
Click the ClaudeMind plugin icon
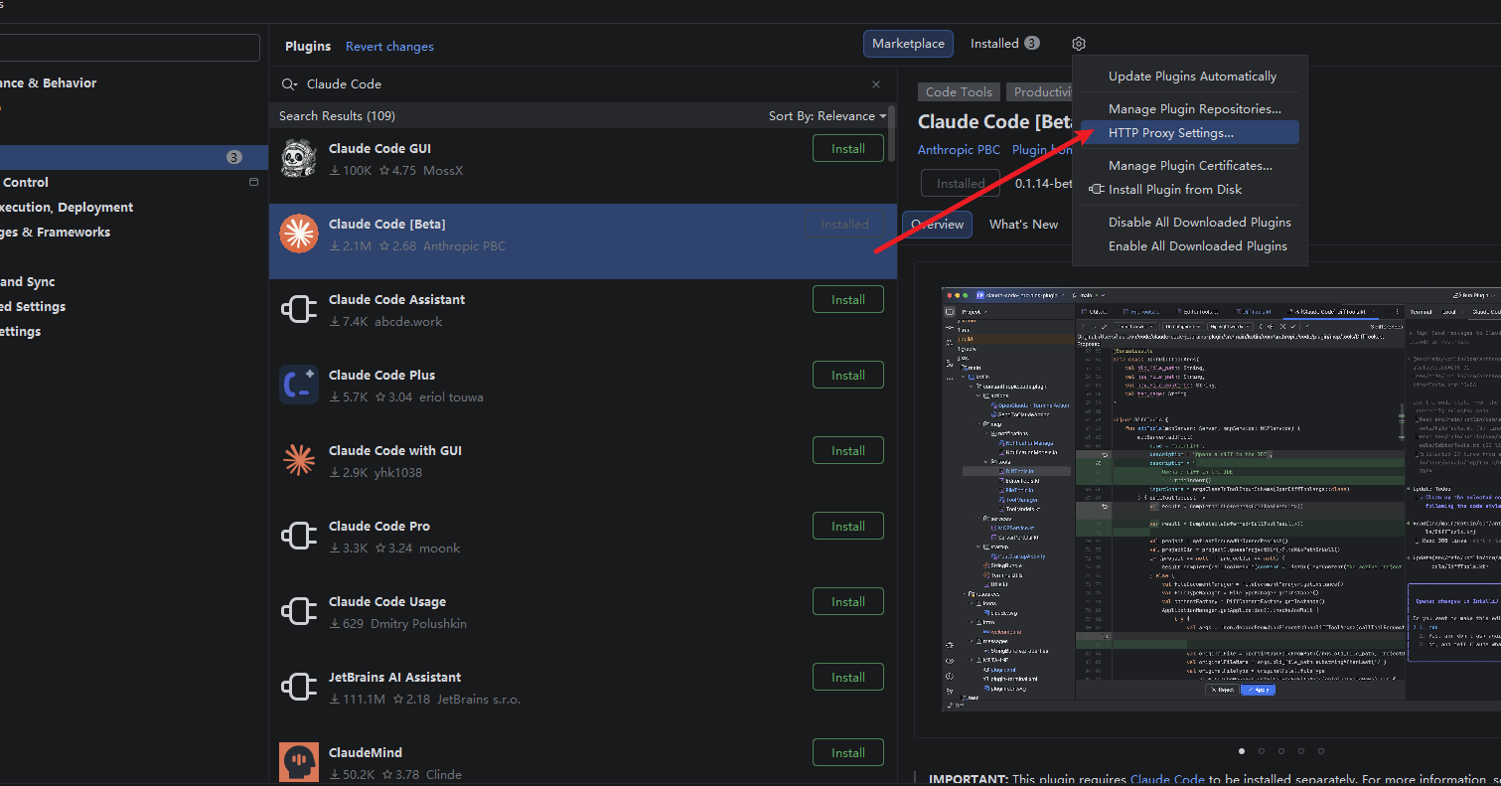(299, 762)
